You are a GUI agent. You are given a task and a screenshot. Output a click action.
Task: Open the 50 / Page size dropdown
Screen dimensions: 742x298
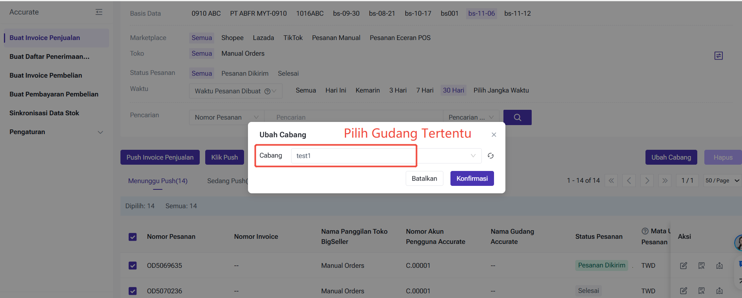click(x=722, y=180)
